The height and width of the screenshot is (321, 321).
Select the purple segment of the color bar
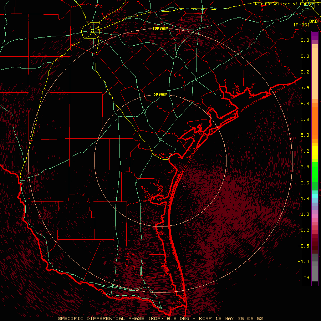pos(315,36)
